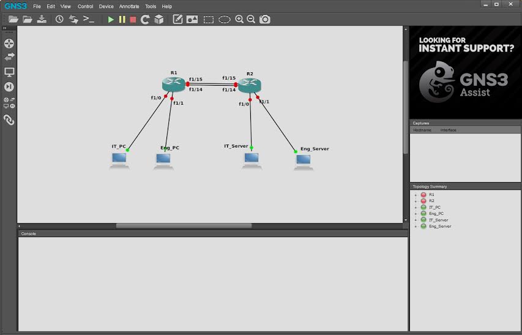Viewport: 522px width, 335px height.
Task: Select the Eng_PC computer node
Action: pyautogui.click(x=163, y=161)
